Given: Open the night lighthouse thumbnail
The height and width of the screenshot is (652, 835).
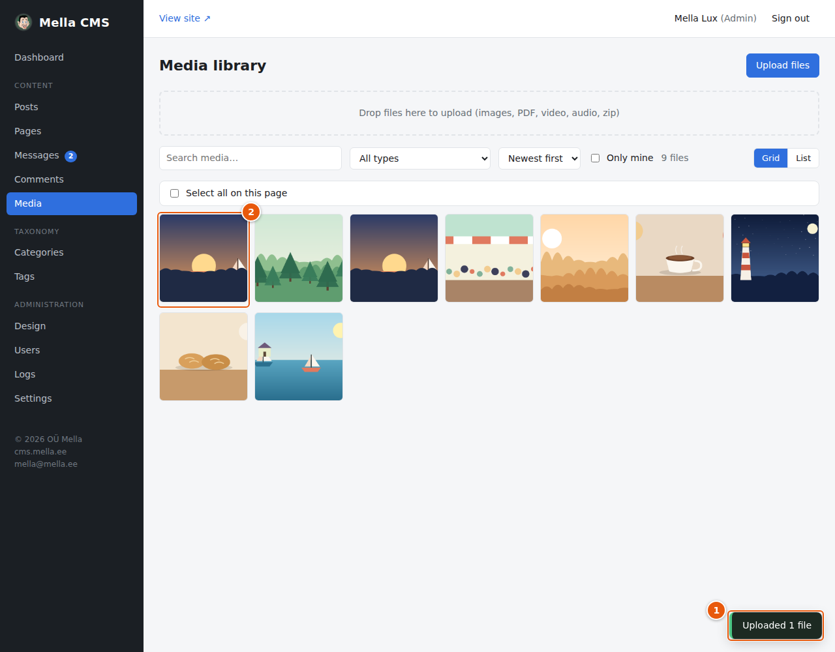Looking at the screenshot, I should 775,258.
